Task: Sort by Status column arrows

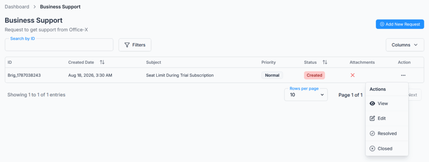Action: pos(325,62)
